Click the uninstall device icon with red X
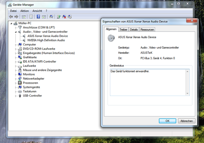Image resolution: width=204 pixels, height=143 pixels. (64, 17)
